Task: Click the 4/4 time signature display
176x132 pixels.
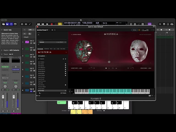Action: coord(97,23)
